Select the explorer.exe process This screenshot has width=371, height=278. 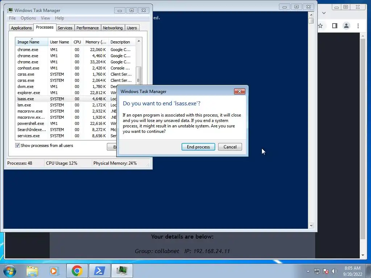click(66, 93)
